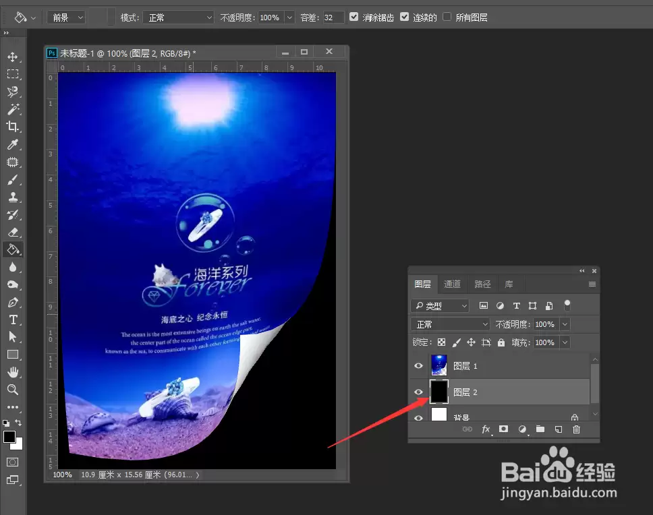Image resolution: width=653 pixels, height=515 pixels.
Task: Hide 图层 1 with eye icon
Action: [x=418, y=365]
